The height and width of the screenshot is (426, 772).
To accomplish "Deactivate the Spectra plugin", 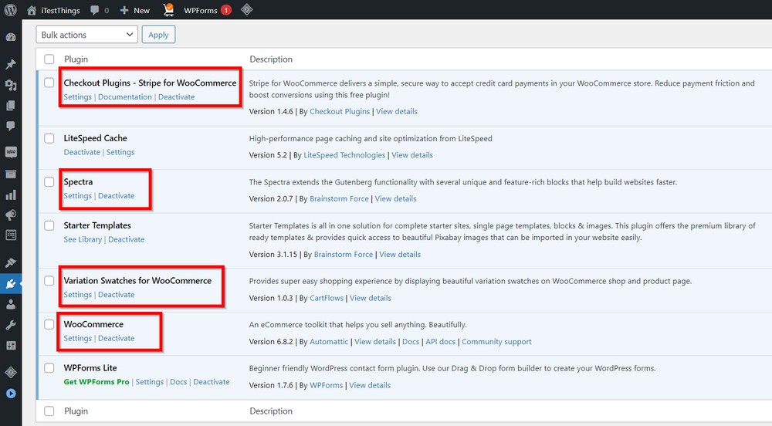I will [x=117, y=196].
